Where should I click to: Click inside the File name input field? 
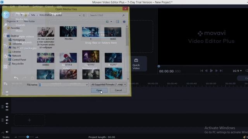pos(63,85)
